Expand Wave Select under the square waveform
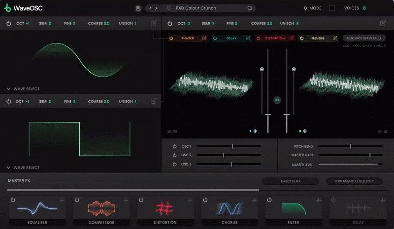Image resolution: width=394 pixels, height=229 pixels. click(x=23, y=168)
